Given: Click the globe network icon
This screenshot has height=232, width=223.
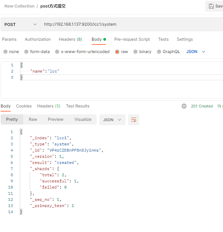Looking at the screenshot, I should pyautogui.click(x=184, y=106).
